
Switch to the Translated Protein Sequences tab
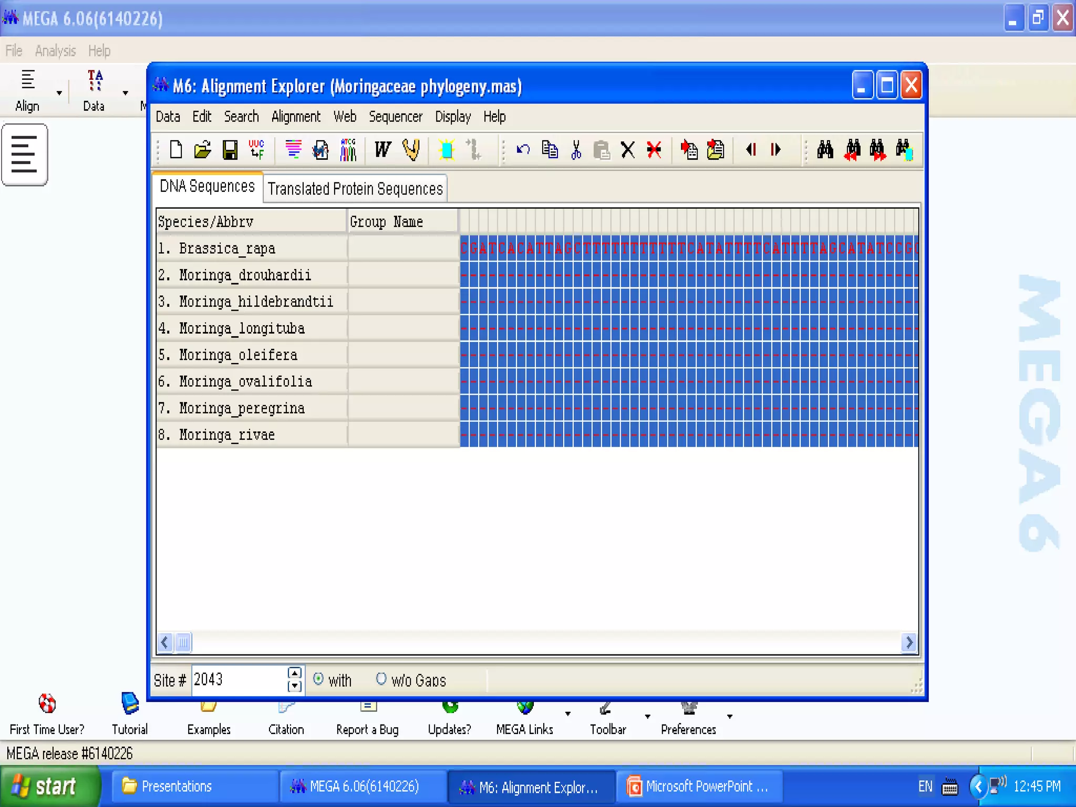(355, 189)
